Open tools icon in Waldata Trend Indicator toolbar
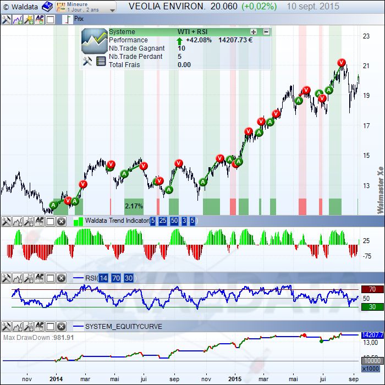Screen dimensions: 385x385 coord(6,222)
